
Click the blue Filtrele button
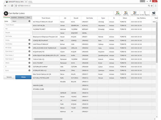point(23,77)
